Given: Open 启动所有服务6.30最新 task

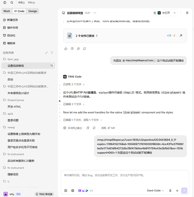Looking at the screenshot, I should 21,161.
